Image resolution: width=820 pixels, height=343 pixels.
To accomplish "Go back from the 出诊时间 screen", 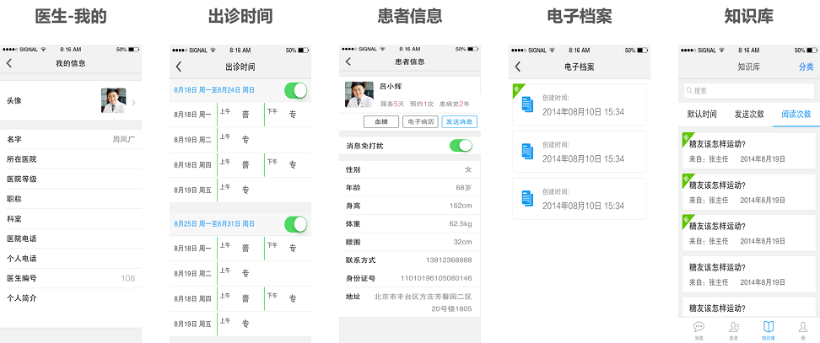I will [x=179, y=67].
